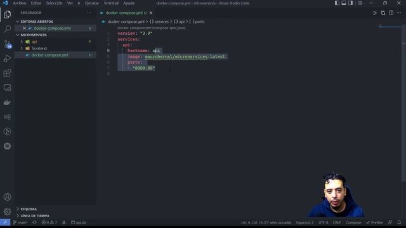
Task: Click the Synchronize Changes icon in status bar
Action: point(34,222)
